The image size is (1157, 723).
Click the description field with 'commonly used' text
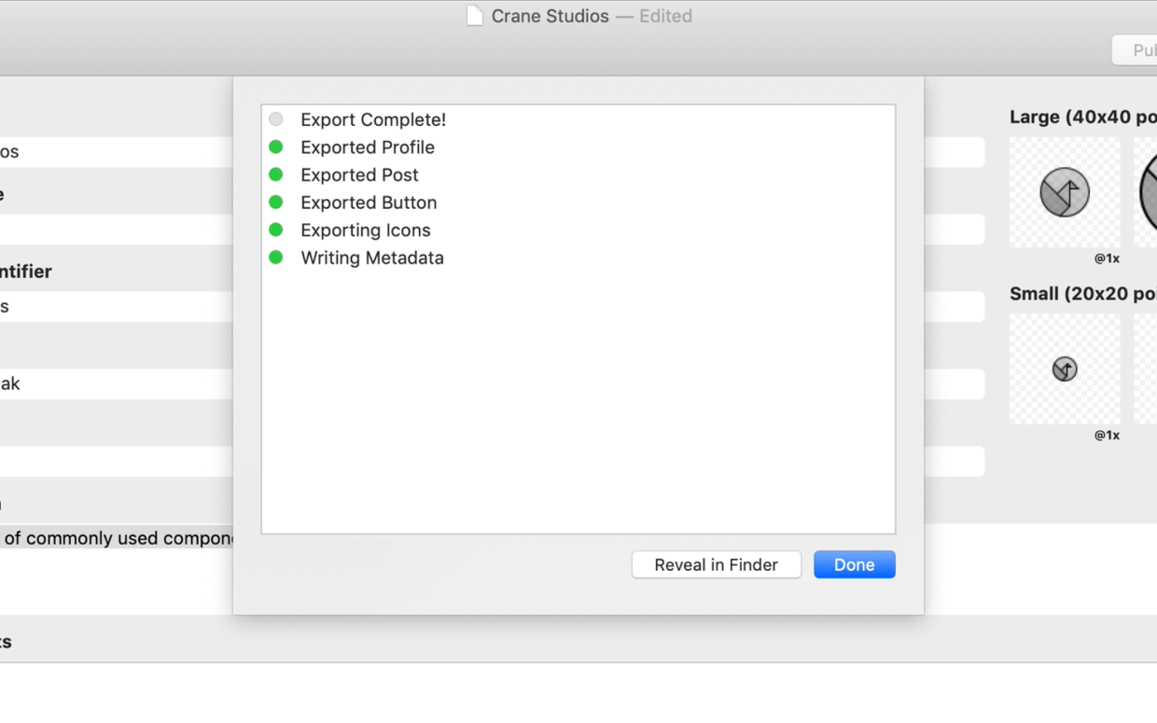(117, 538)
